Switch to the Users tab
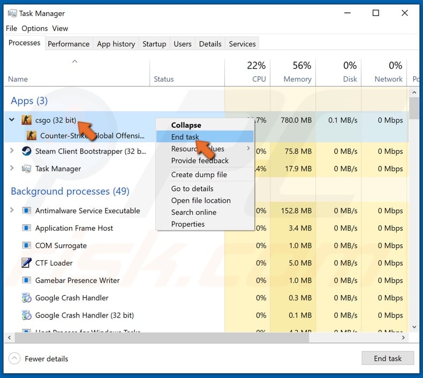 point(183,44)
